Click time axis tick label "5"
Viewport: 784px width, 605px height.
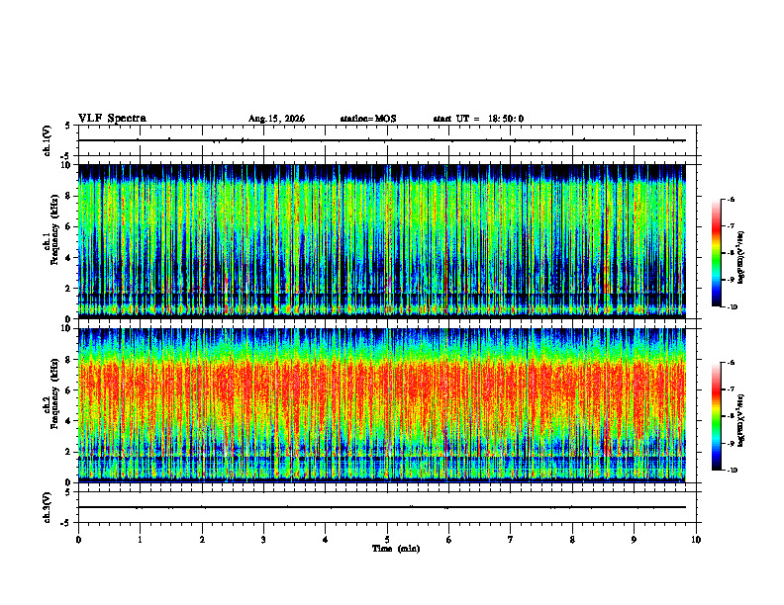387,540
